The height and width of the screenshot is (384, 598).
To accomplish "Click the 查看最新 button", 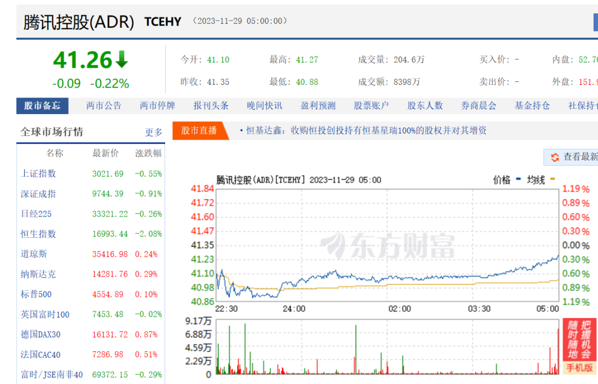I will coord(571,157).
